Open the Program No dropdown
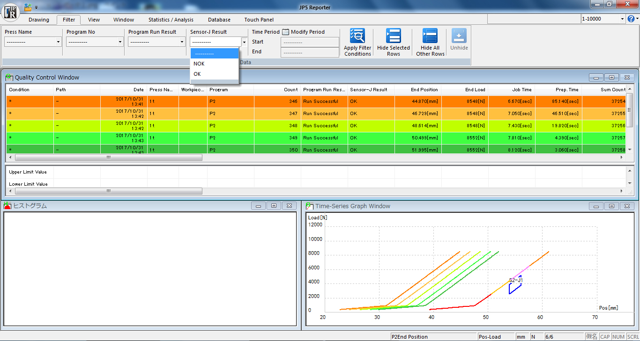Image resolution: width=640 pixels, height=341 pixels. [x=120, y=42]
